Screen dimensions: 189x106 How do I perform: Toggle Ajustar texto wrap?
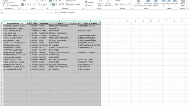click(x=71, y=1)
